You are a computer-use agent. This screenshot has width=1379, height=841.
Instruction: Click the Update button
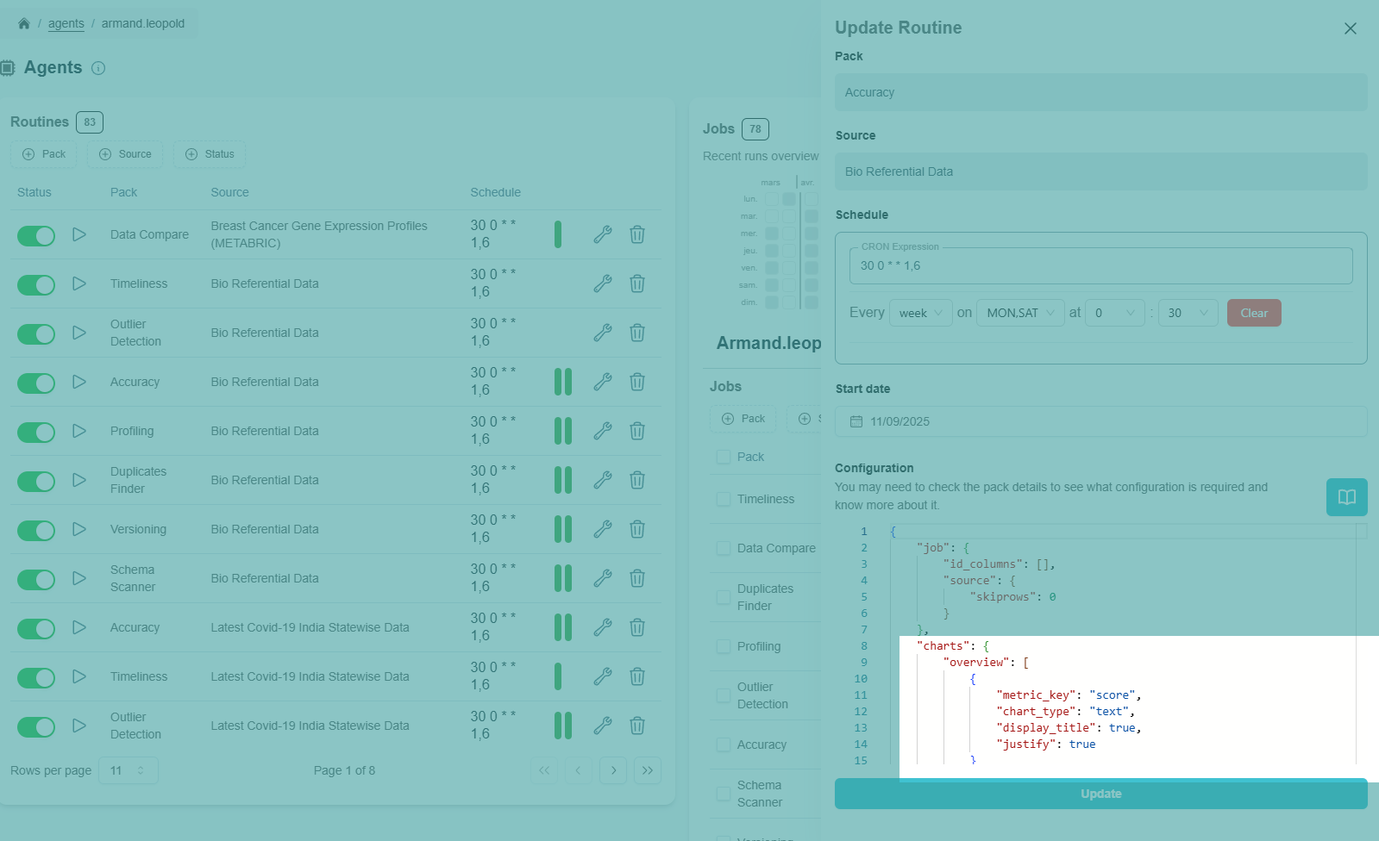click(x=1100, y=794)
